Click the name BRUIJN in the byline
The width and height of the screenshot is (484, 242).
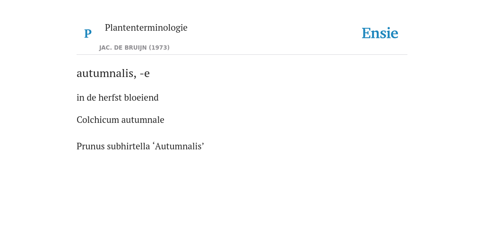(136, 48)
